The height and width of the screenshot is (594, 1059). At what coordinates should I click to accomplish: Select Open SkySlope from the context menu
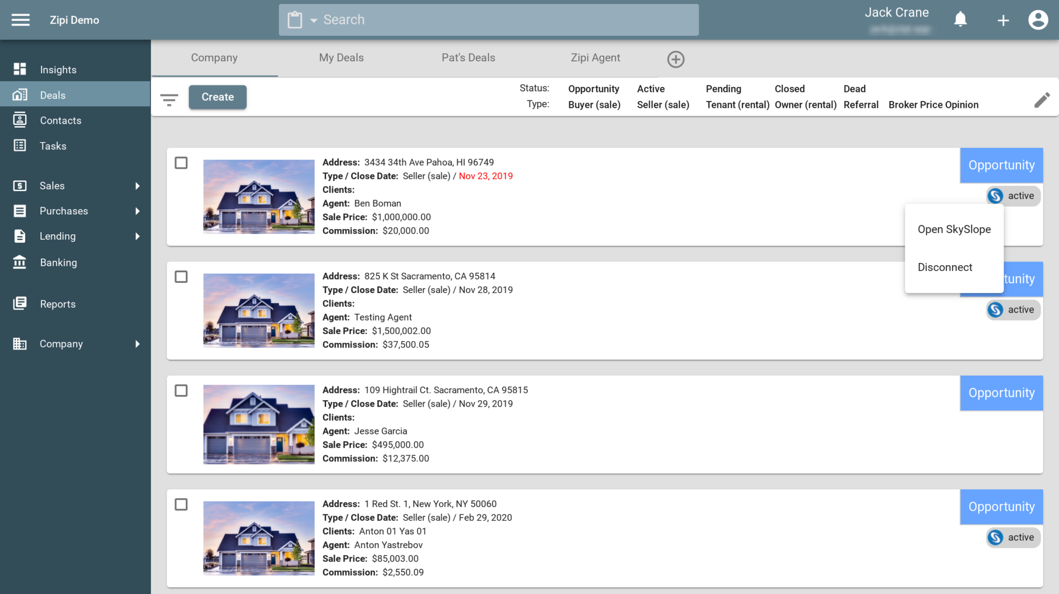[x=954, y=229]
